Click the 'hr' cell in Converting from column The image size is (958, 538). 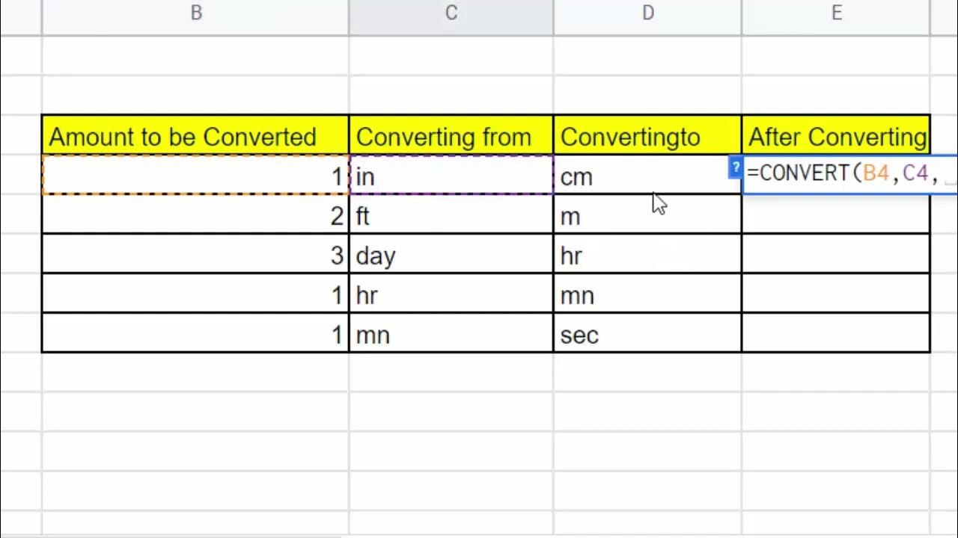click(x=451, y=296)
